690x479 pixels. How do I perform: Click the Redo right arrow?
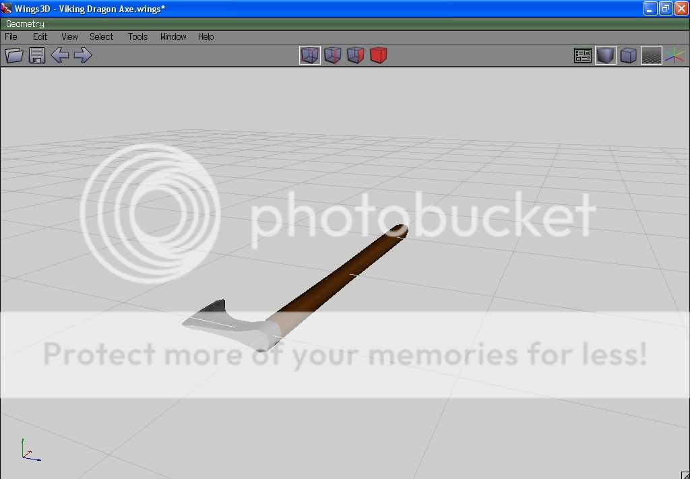pos(82,55)
